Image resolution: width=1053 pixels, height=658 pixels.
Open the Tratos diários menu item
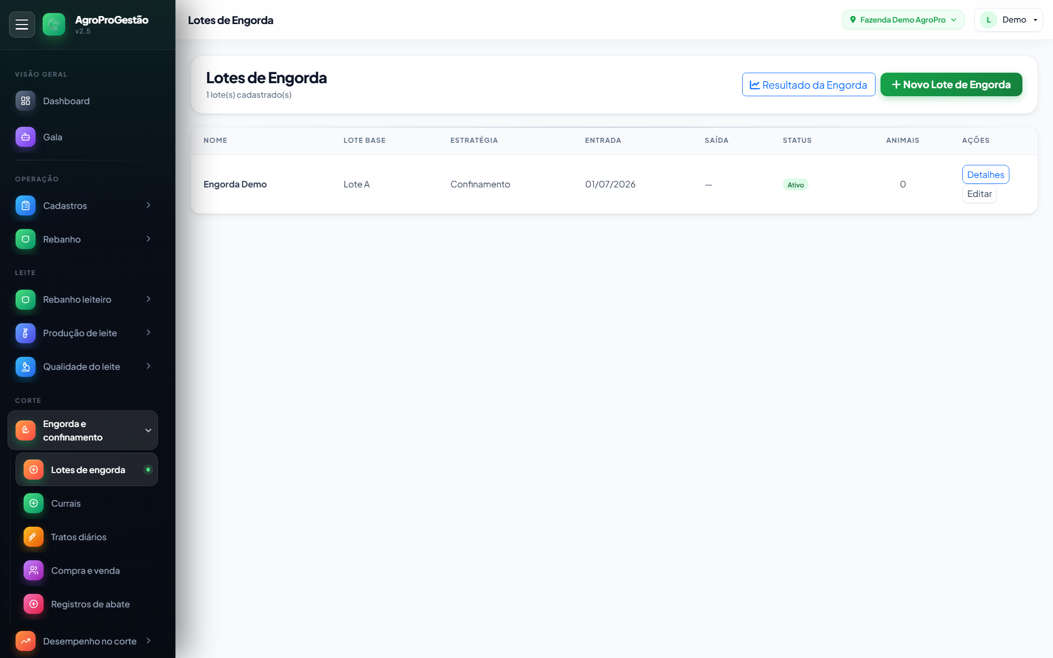(x=87, y=537)
